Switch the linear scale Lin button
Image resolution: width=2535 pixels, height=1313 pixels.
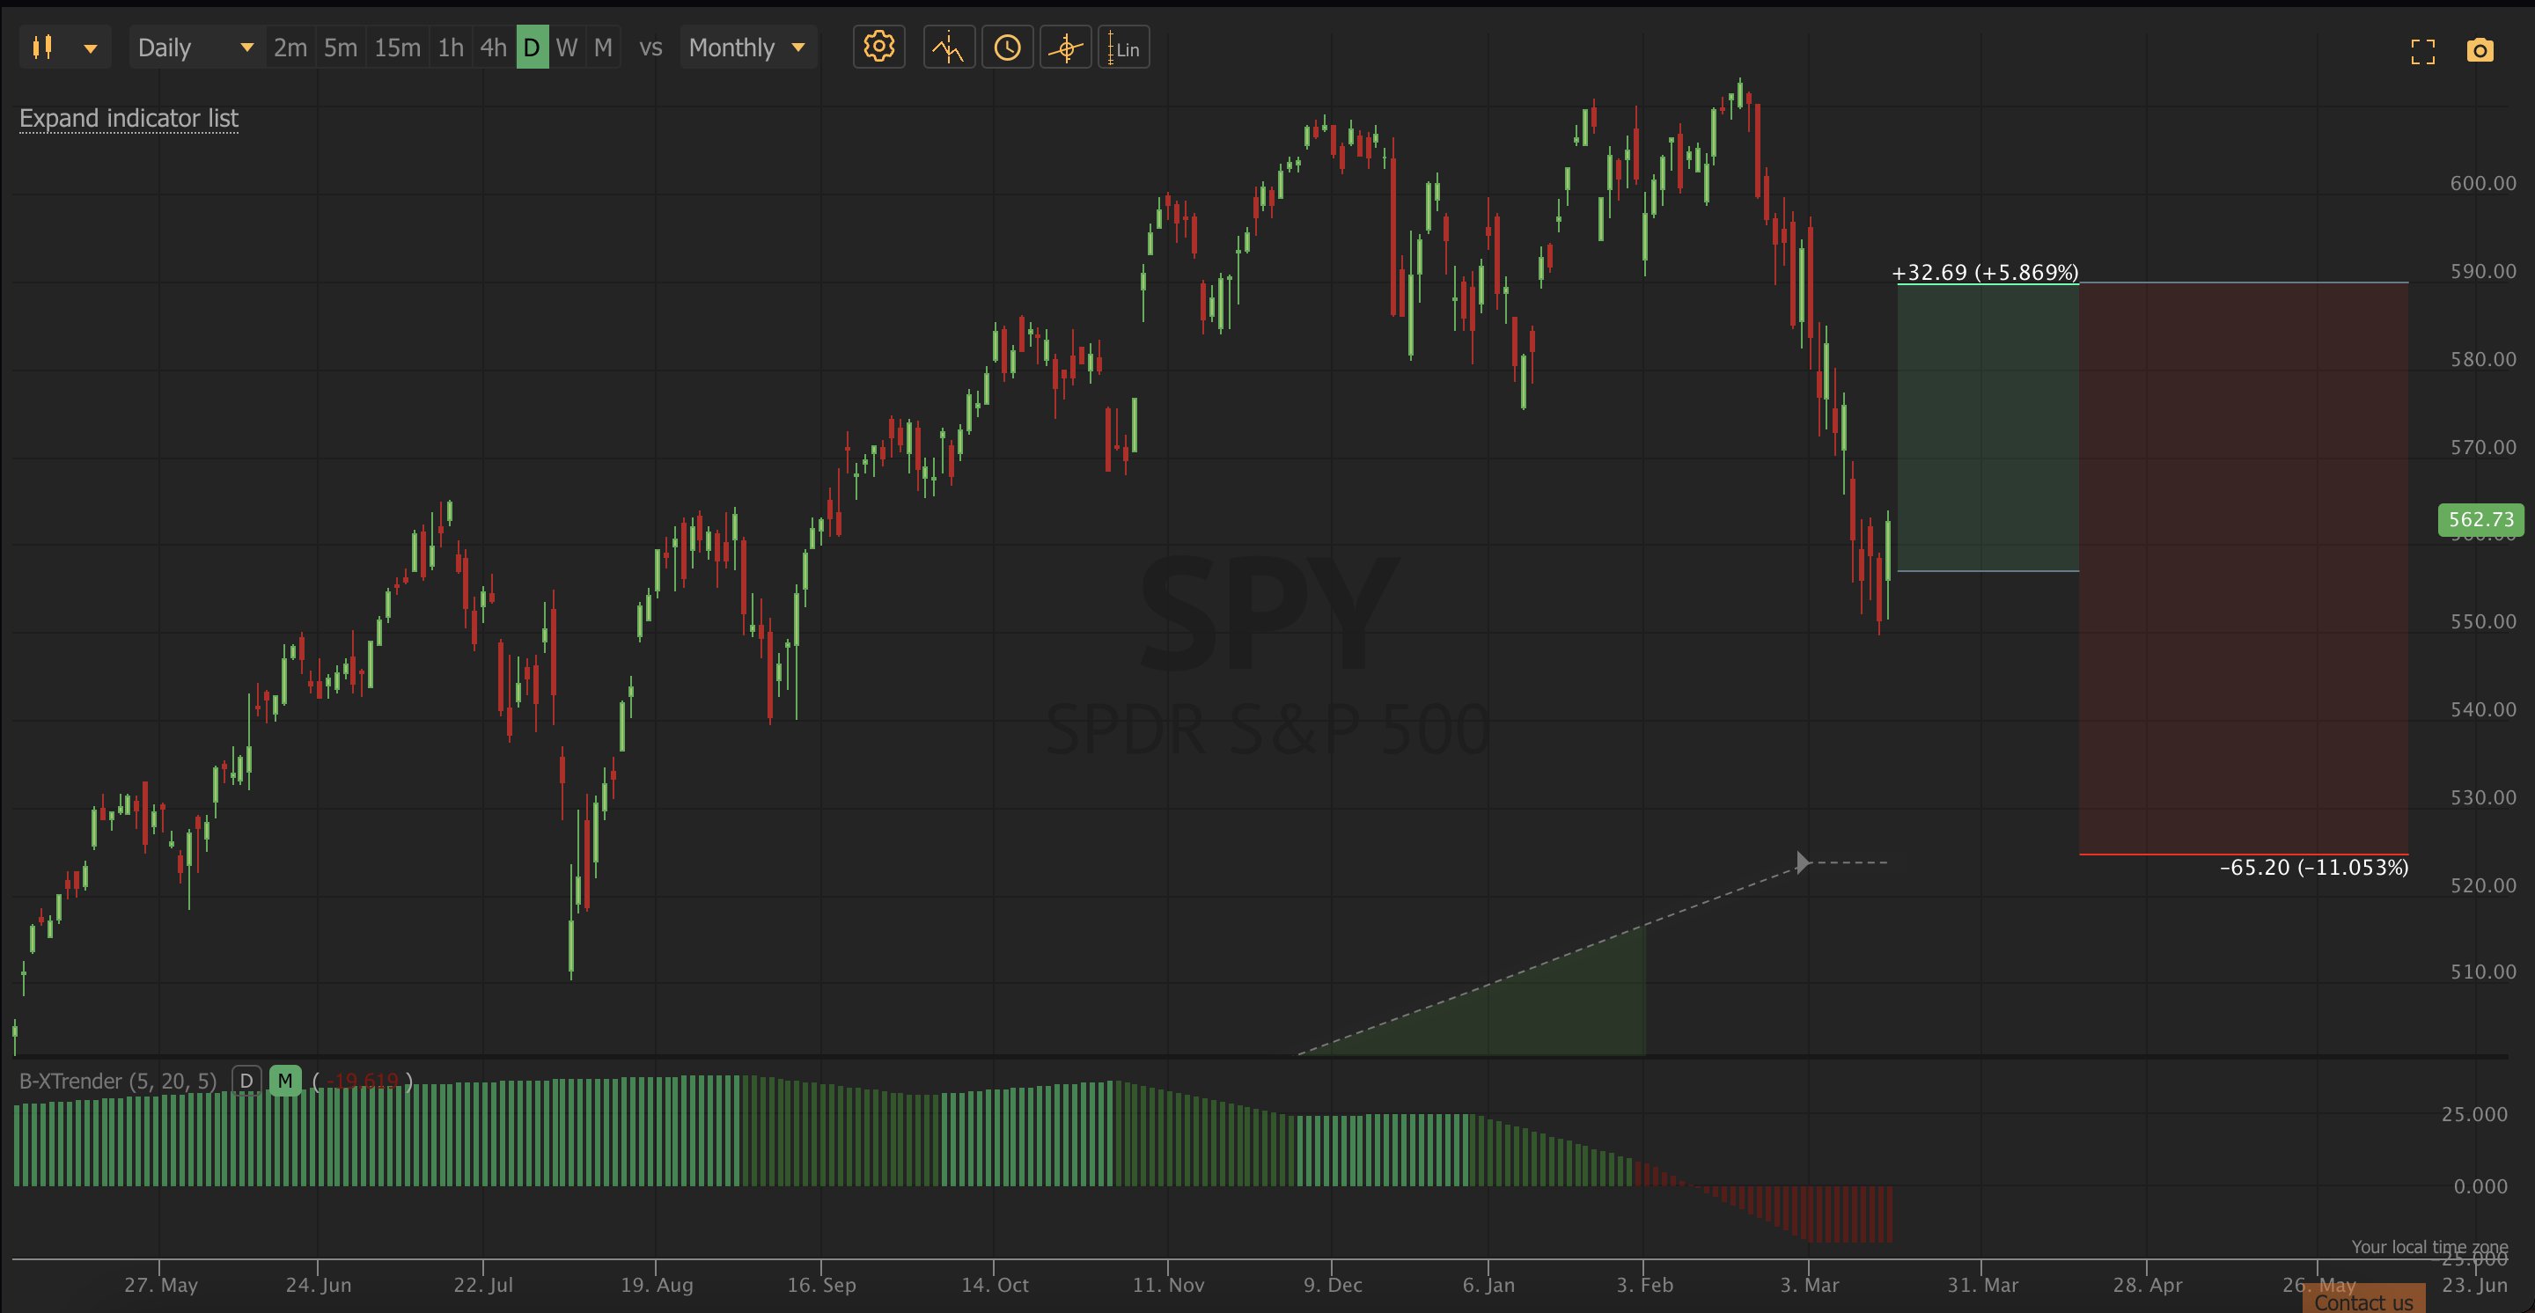coord(1124,48)
